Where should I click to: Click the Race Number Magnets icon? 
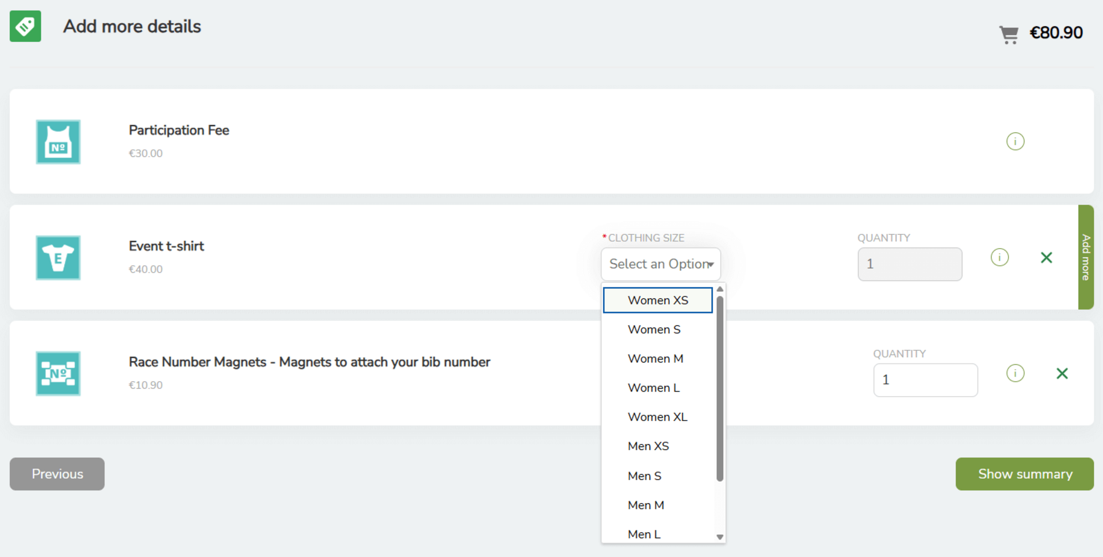click(58, 374)
